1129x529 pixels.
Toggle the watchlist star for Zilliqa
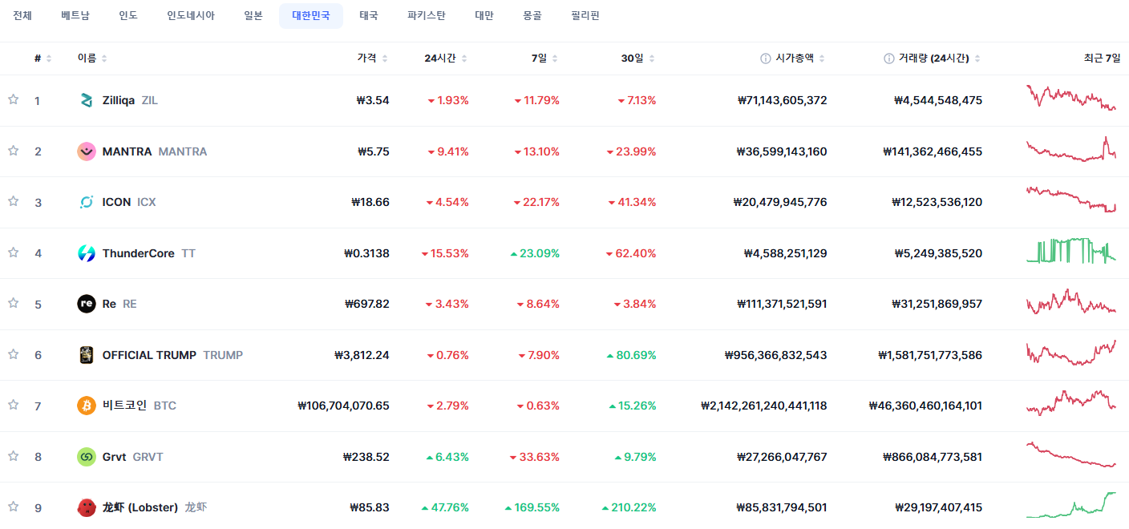pos(13,99)
